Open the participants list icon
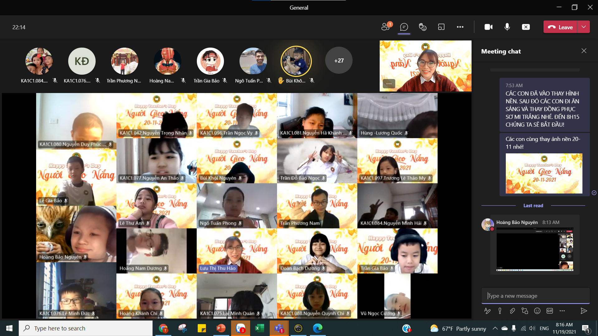This screenshot has width=598, height=336. [x=386, y=27]
